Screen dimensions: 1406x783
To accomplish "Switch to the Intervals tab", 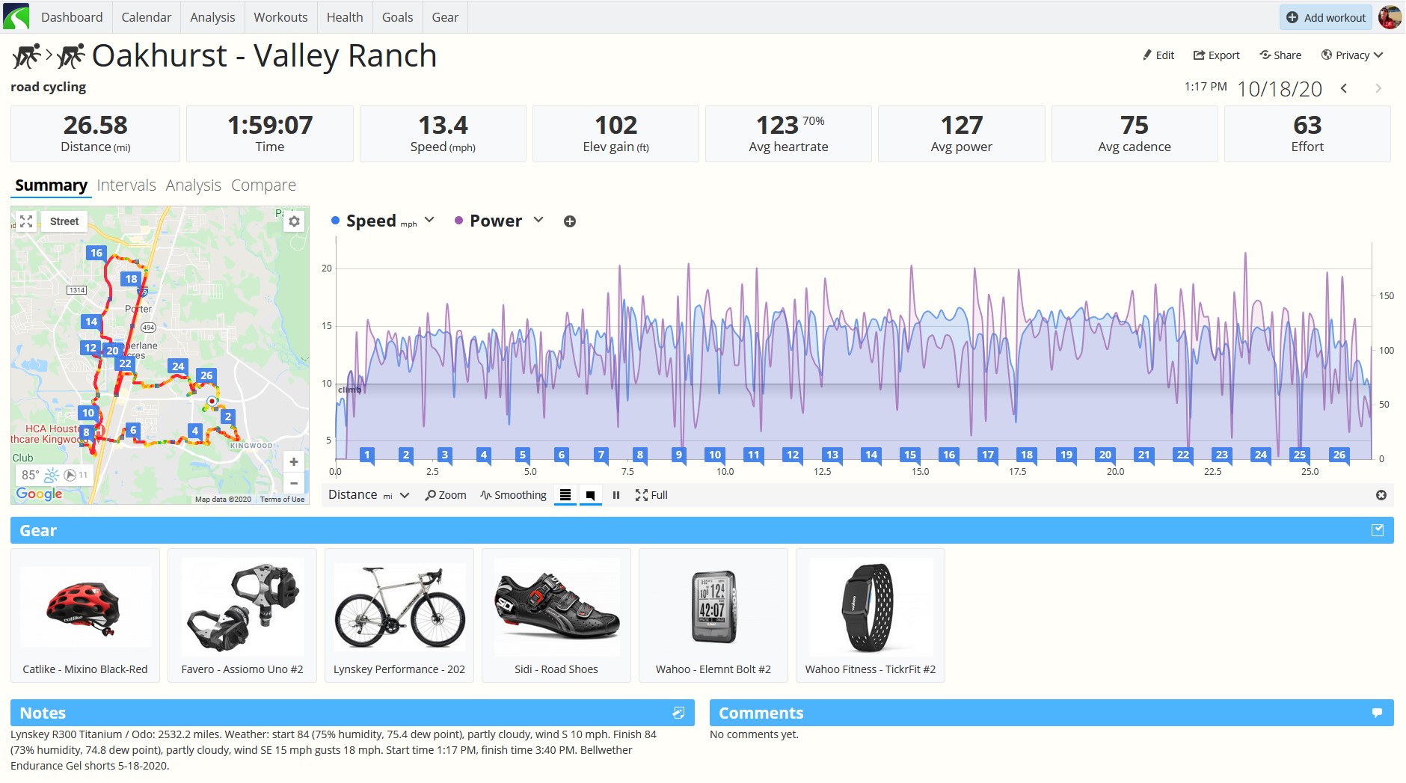I will coord(126,185).
